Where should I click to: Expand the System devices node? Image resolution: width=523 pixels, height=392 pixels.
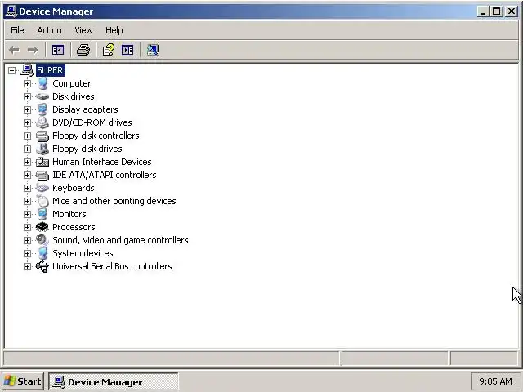point(27,253)
